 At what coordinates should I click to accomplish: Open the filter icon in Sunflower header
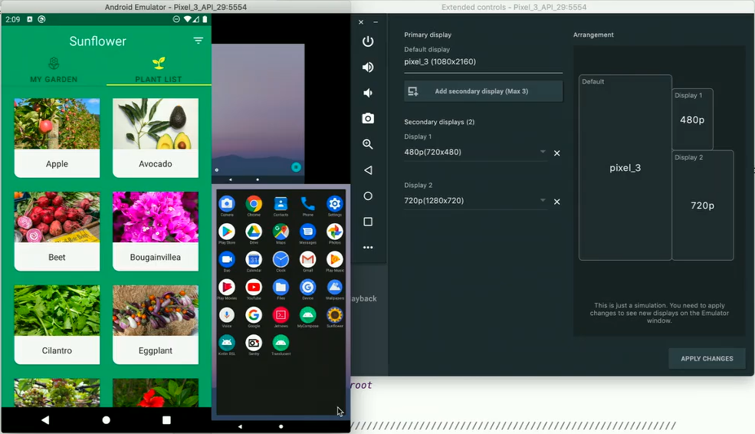tap(198, 41)
